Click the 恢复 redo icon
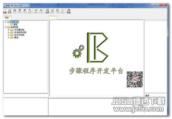This screenshot has width=172, height=119. click(41, 11)
